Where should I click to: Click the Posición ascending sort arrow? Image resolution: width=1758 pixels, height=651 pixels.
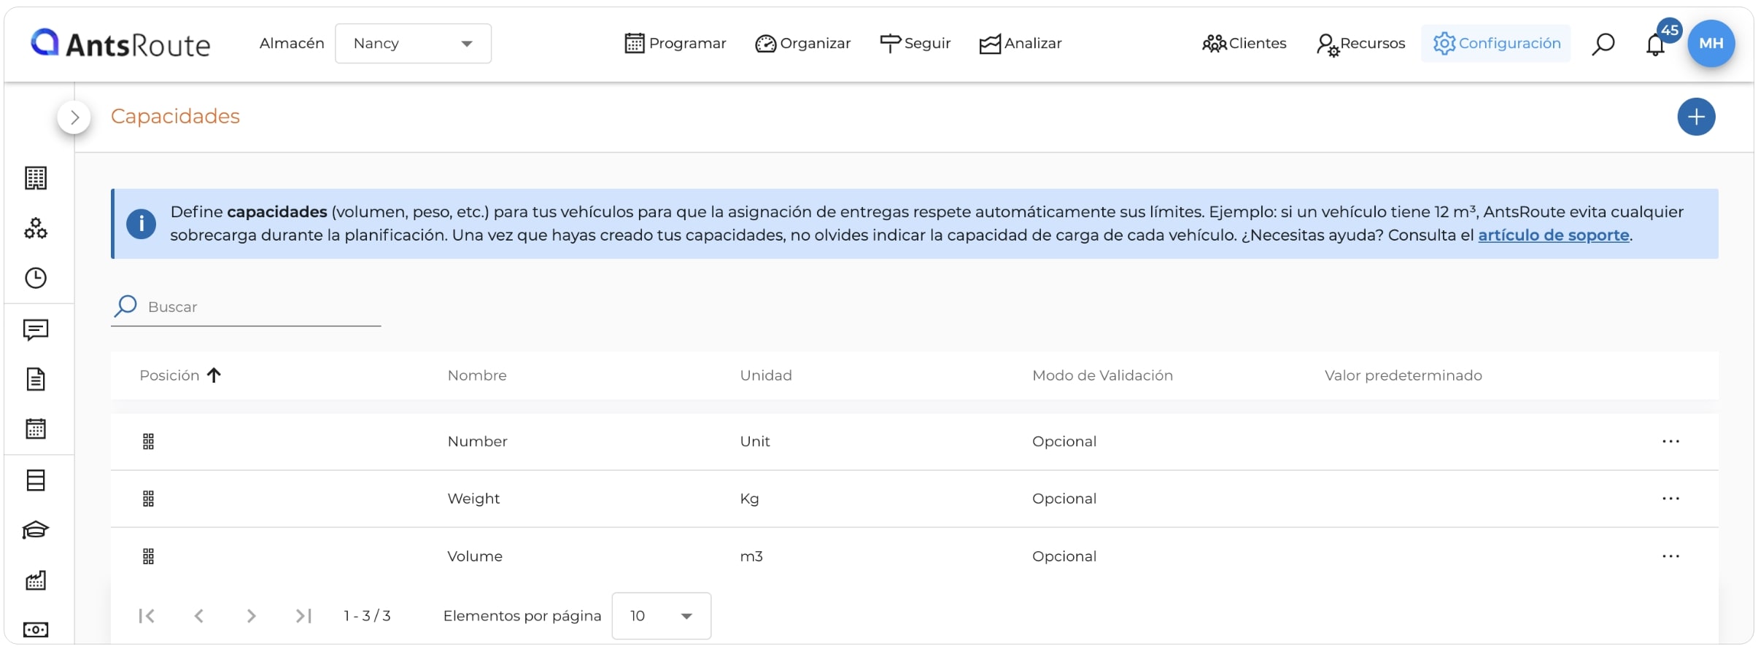pyautogui.click(x=214, y=375)
